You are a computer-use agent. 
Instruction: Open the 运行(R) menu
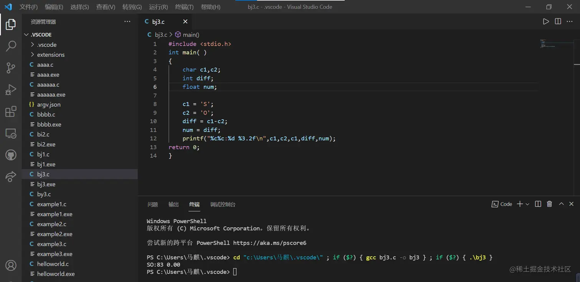158,7
